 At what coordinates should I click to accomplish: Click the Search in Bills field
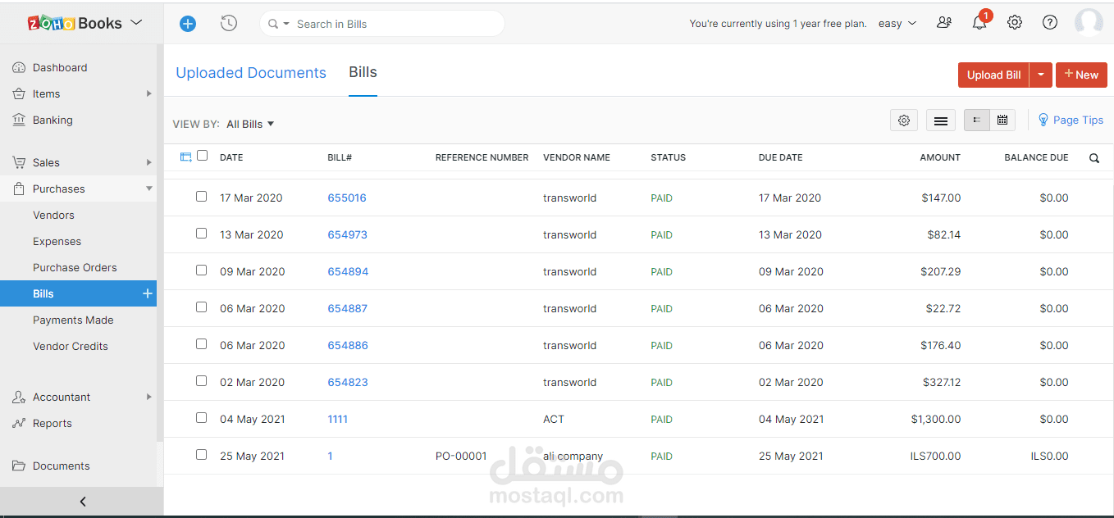(x=381, y=24)
